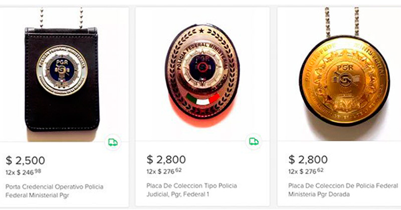Click the $ 2,800 price of the Dorada badge
Image resolution: width=401 pixels, height=210 pixels.
(x=308, y=159)
